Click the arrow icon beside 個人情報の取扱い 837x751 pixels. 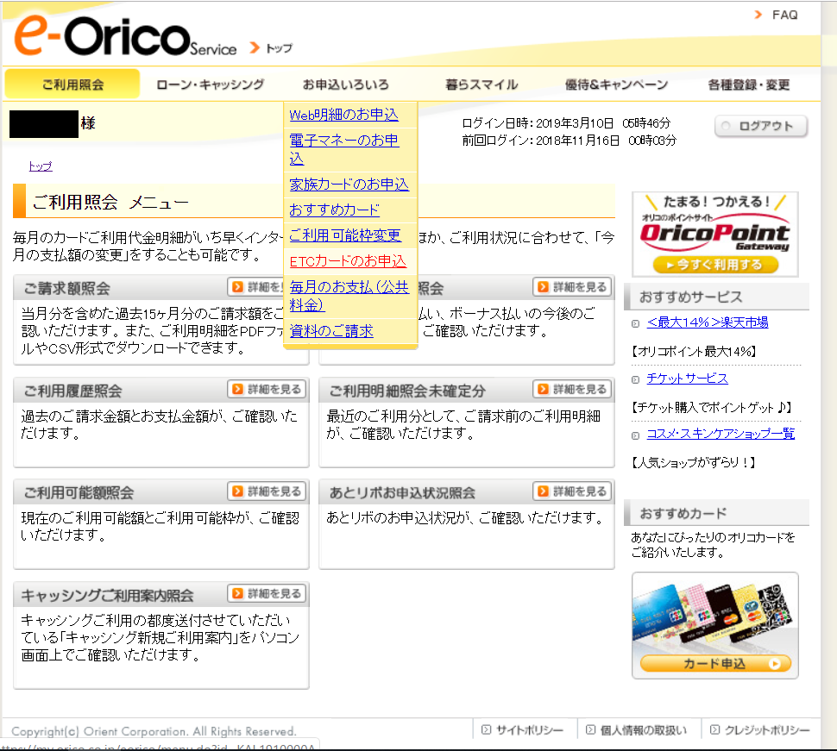point(590,729)
